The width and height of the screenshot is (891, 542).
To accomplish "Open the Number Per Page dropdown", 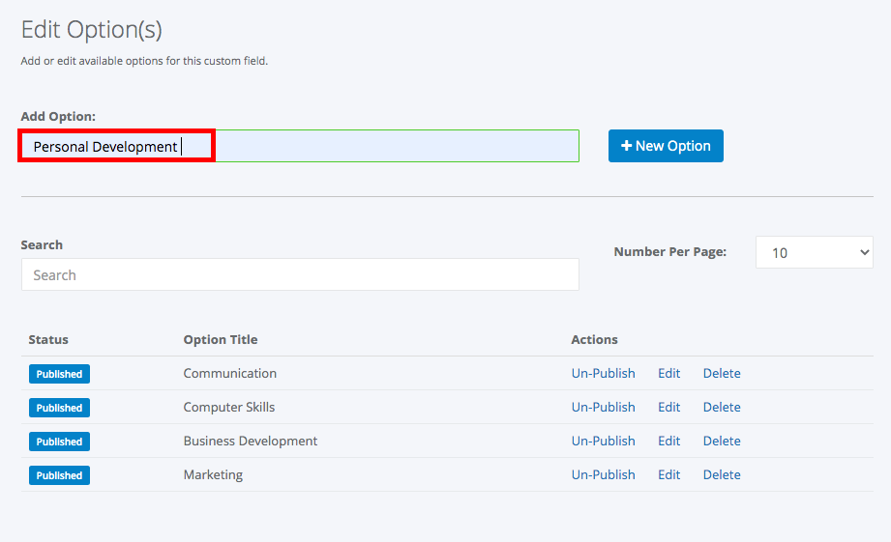I will 815,252.
